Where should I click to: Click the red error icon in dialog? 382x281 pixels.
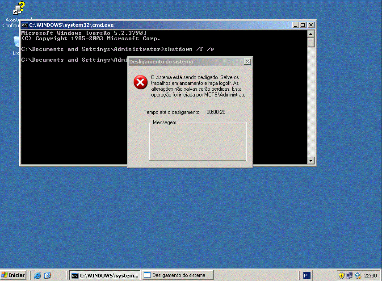point(140,82)
